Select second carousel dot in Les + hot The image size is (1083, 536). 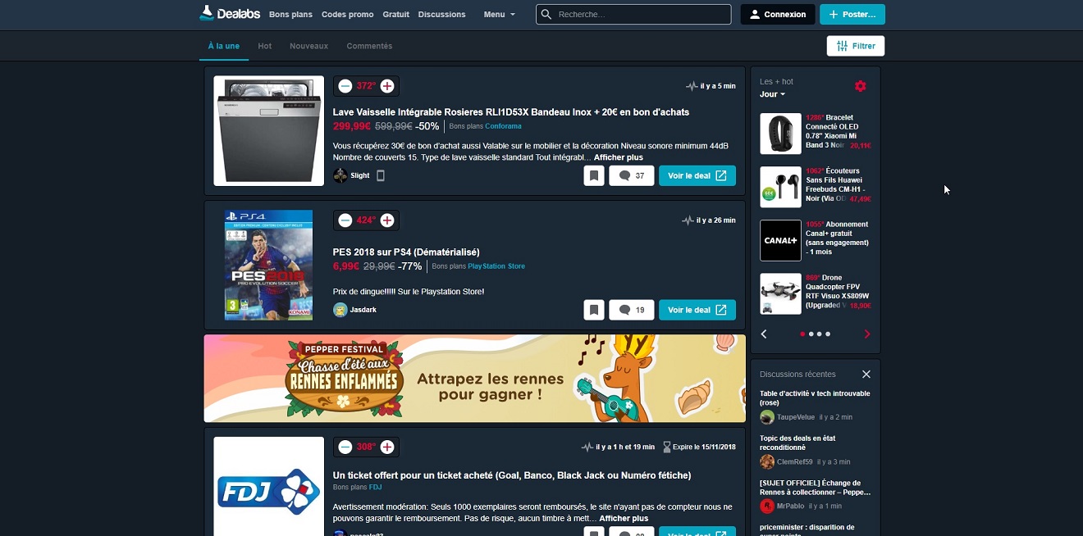(x=811, y=334)
